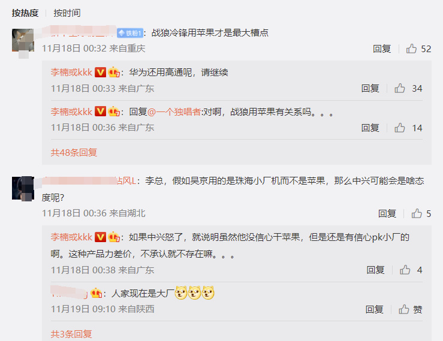Like the 湖北 comment with 5 likes
The image size is (443, 341).
(417, 213)
